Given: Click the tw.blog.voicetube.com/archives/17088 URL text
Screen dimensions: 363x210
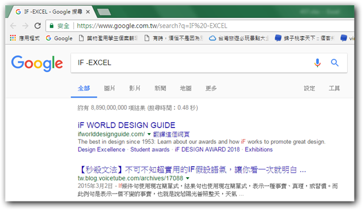Looking at the screenshot, I should point(131,178).
